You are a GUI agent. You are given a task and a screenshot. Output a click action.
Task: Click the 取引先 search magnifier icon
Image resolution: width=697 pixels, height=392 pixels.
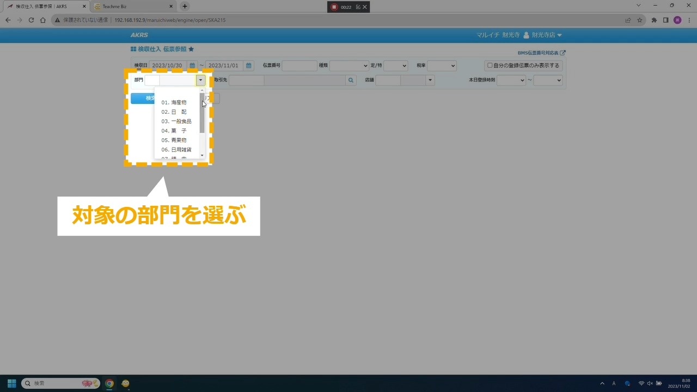coord(351,81)
